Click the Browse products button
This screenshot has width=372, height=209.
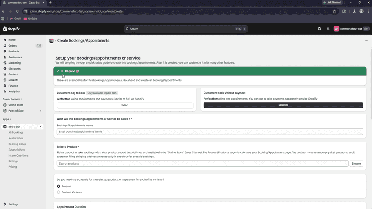[356, 164]
